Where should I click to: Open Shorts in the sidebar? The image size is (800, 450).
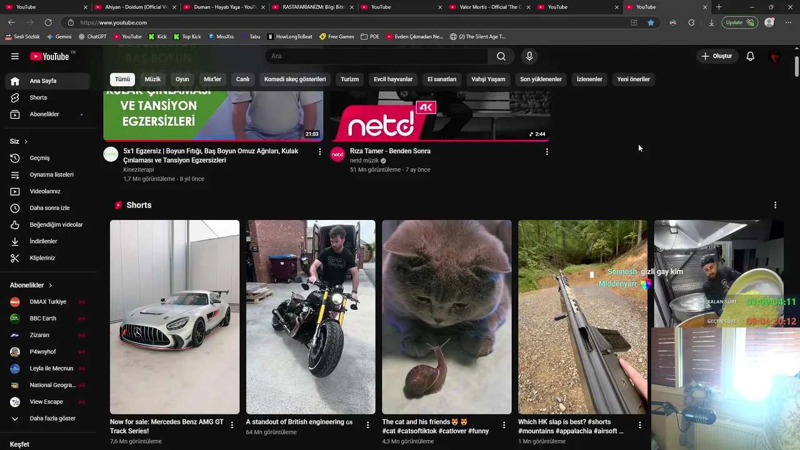pos(47,97)
